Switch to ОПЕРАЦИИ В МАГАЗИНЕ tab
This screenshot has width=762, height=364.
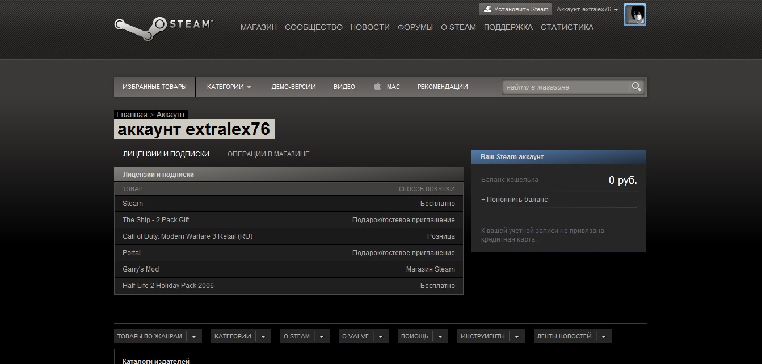click(268, 154)
